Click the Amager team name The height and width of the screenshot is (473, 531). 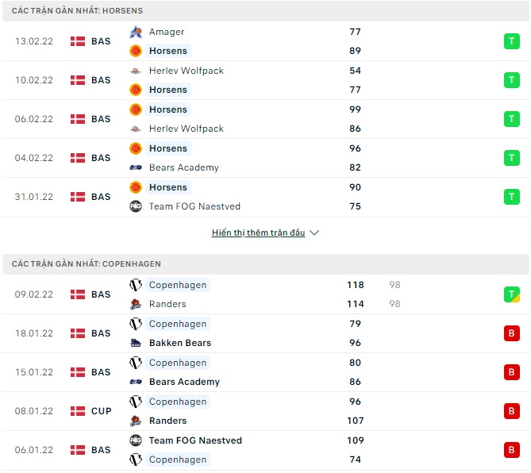(x=167, y=32)
